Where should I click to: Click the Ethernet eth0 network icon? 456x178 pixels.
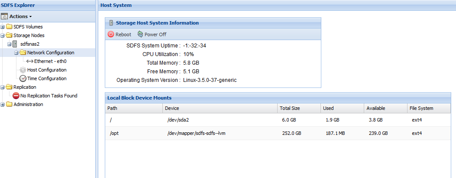[x=29, y=61]
